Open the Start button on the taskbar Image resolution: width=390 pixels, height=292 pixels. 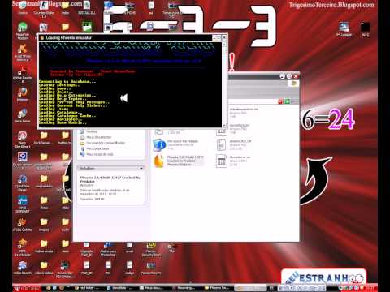(27, 288)
